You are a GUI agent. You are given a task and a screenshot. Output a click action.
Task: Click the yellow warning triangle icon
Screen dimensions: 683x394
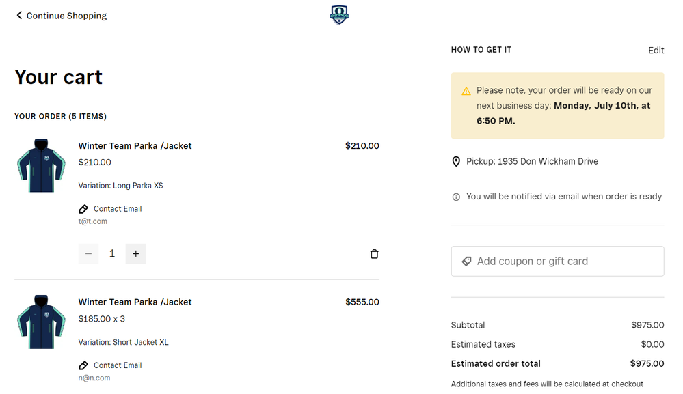point(466,91)
